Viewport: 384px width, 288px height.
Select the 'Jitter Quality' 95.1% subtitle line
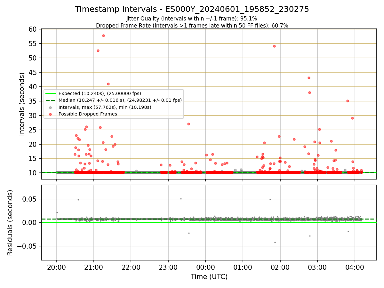192,19
